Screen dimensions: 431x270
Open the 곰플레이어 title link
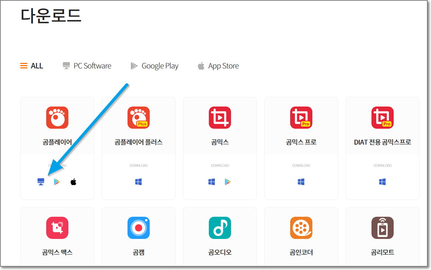(x=57, y=142)
